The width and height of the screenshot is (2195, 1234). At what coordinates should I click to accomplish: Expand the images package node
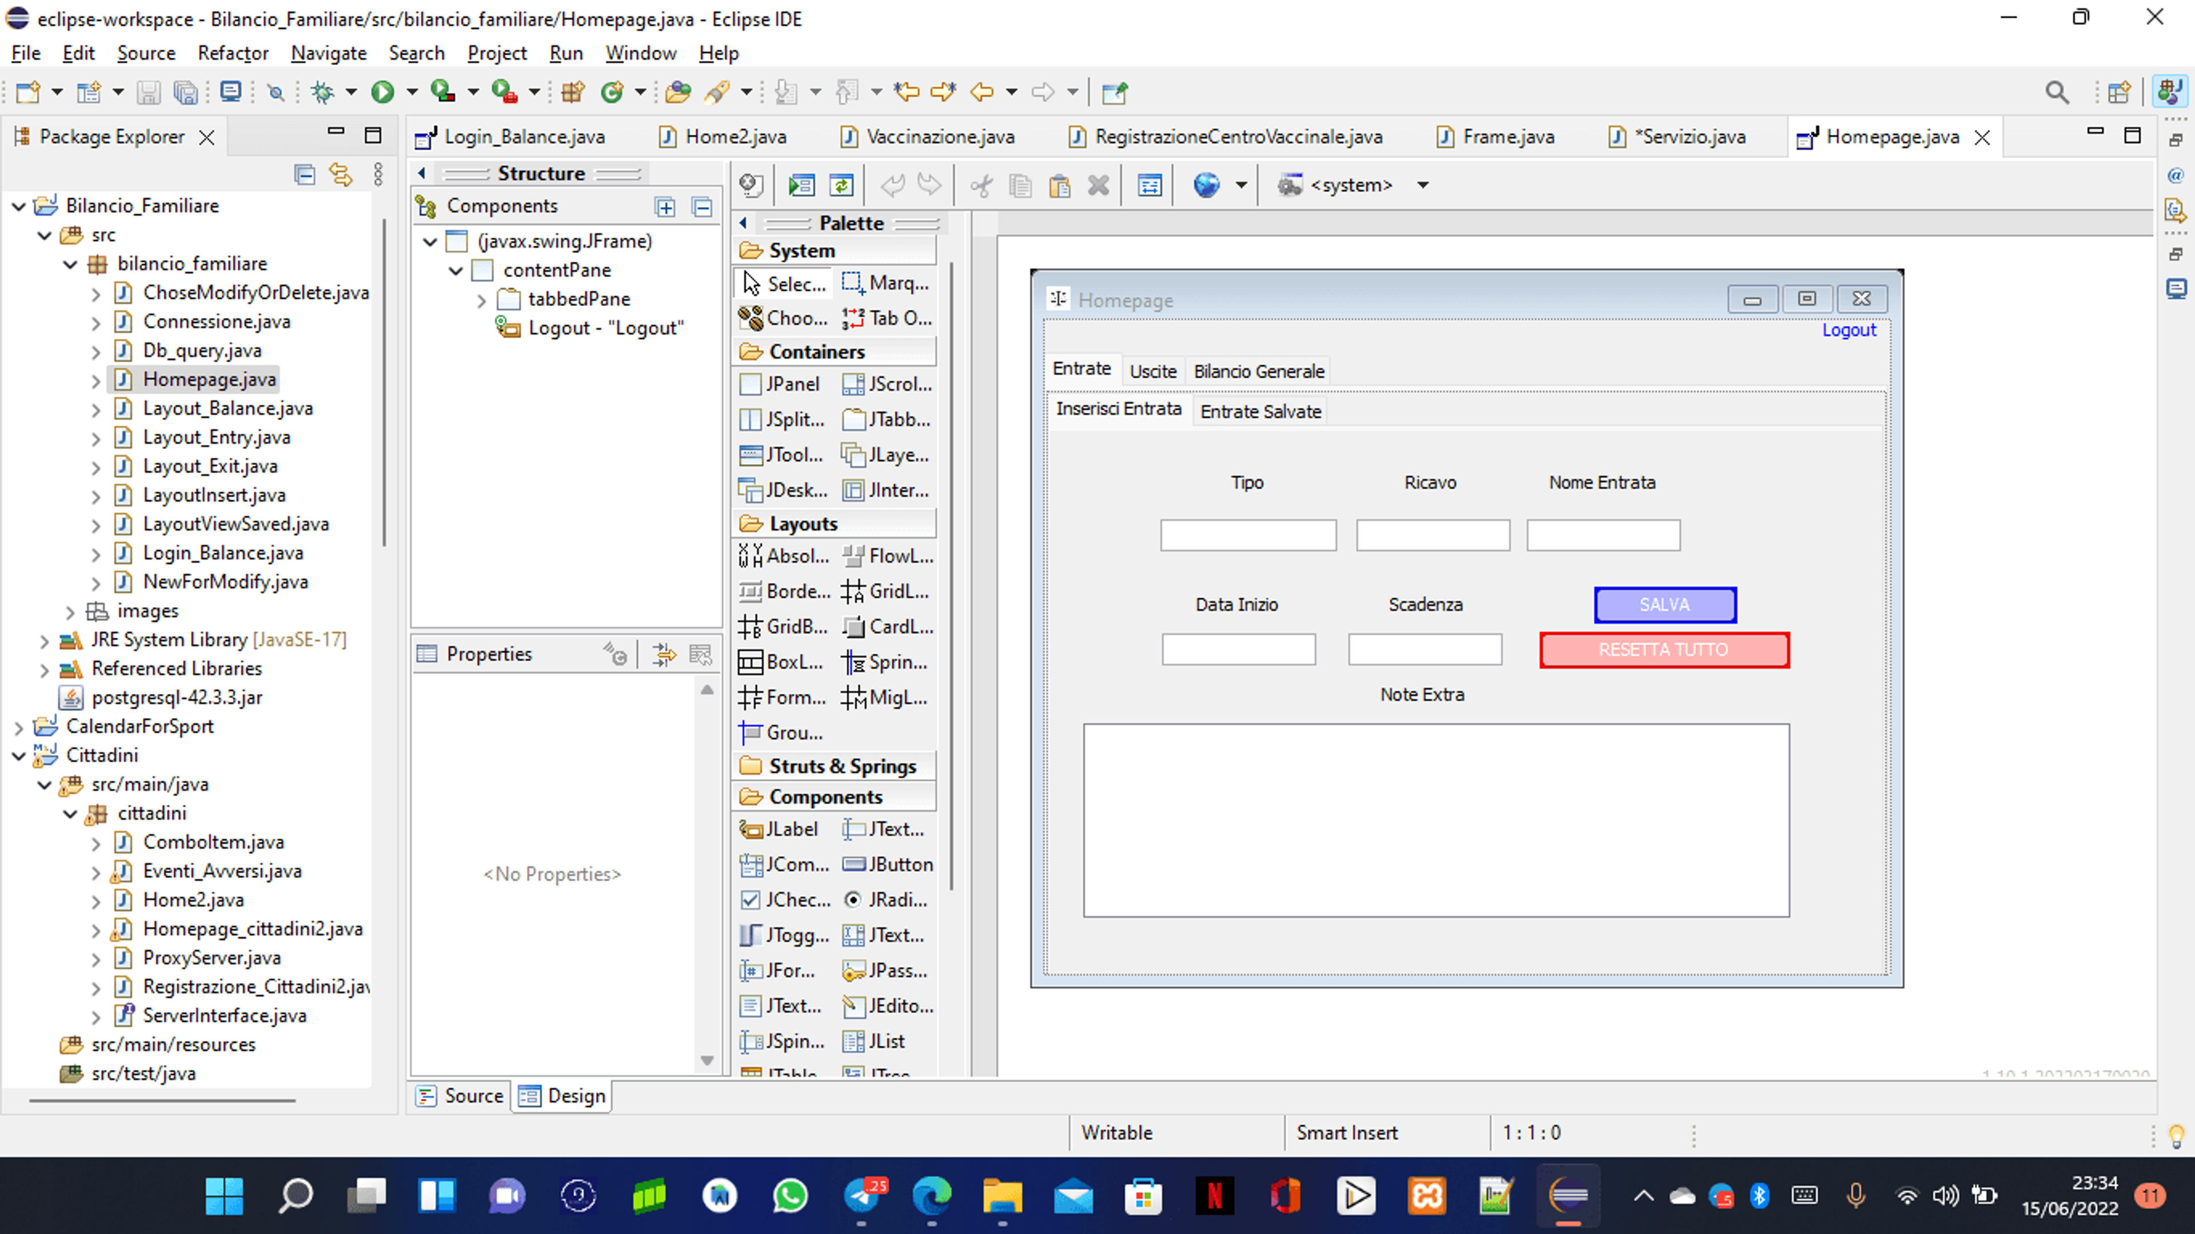pyautogui.click(x=70, y=612)
